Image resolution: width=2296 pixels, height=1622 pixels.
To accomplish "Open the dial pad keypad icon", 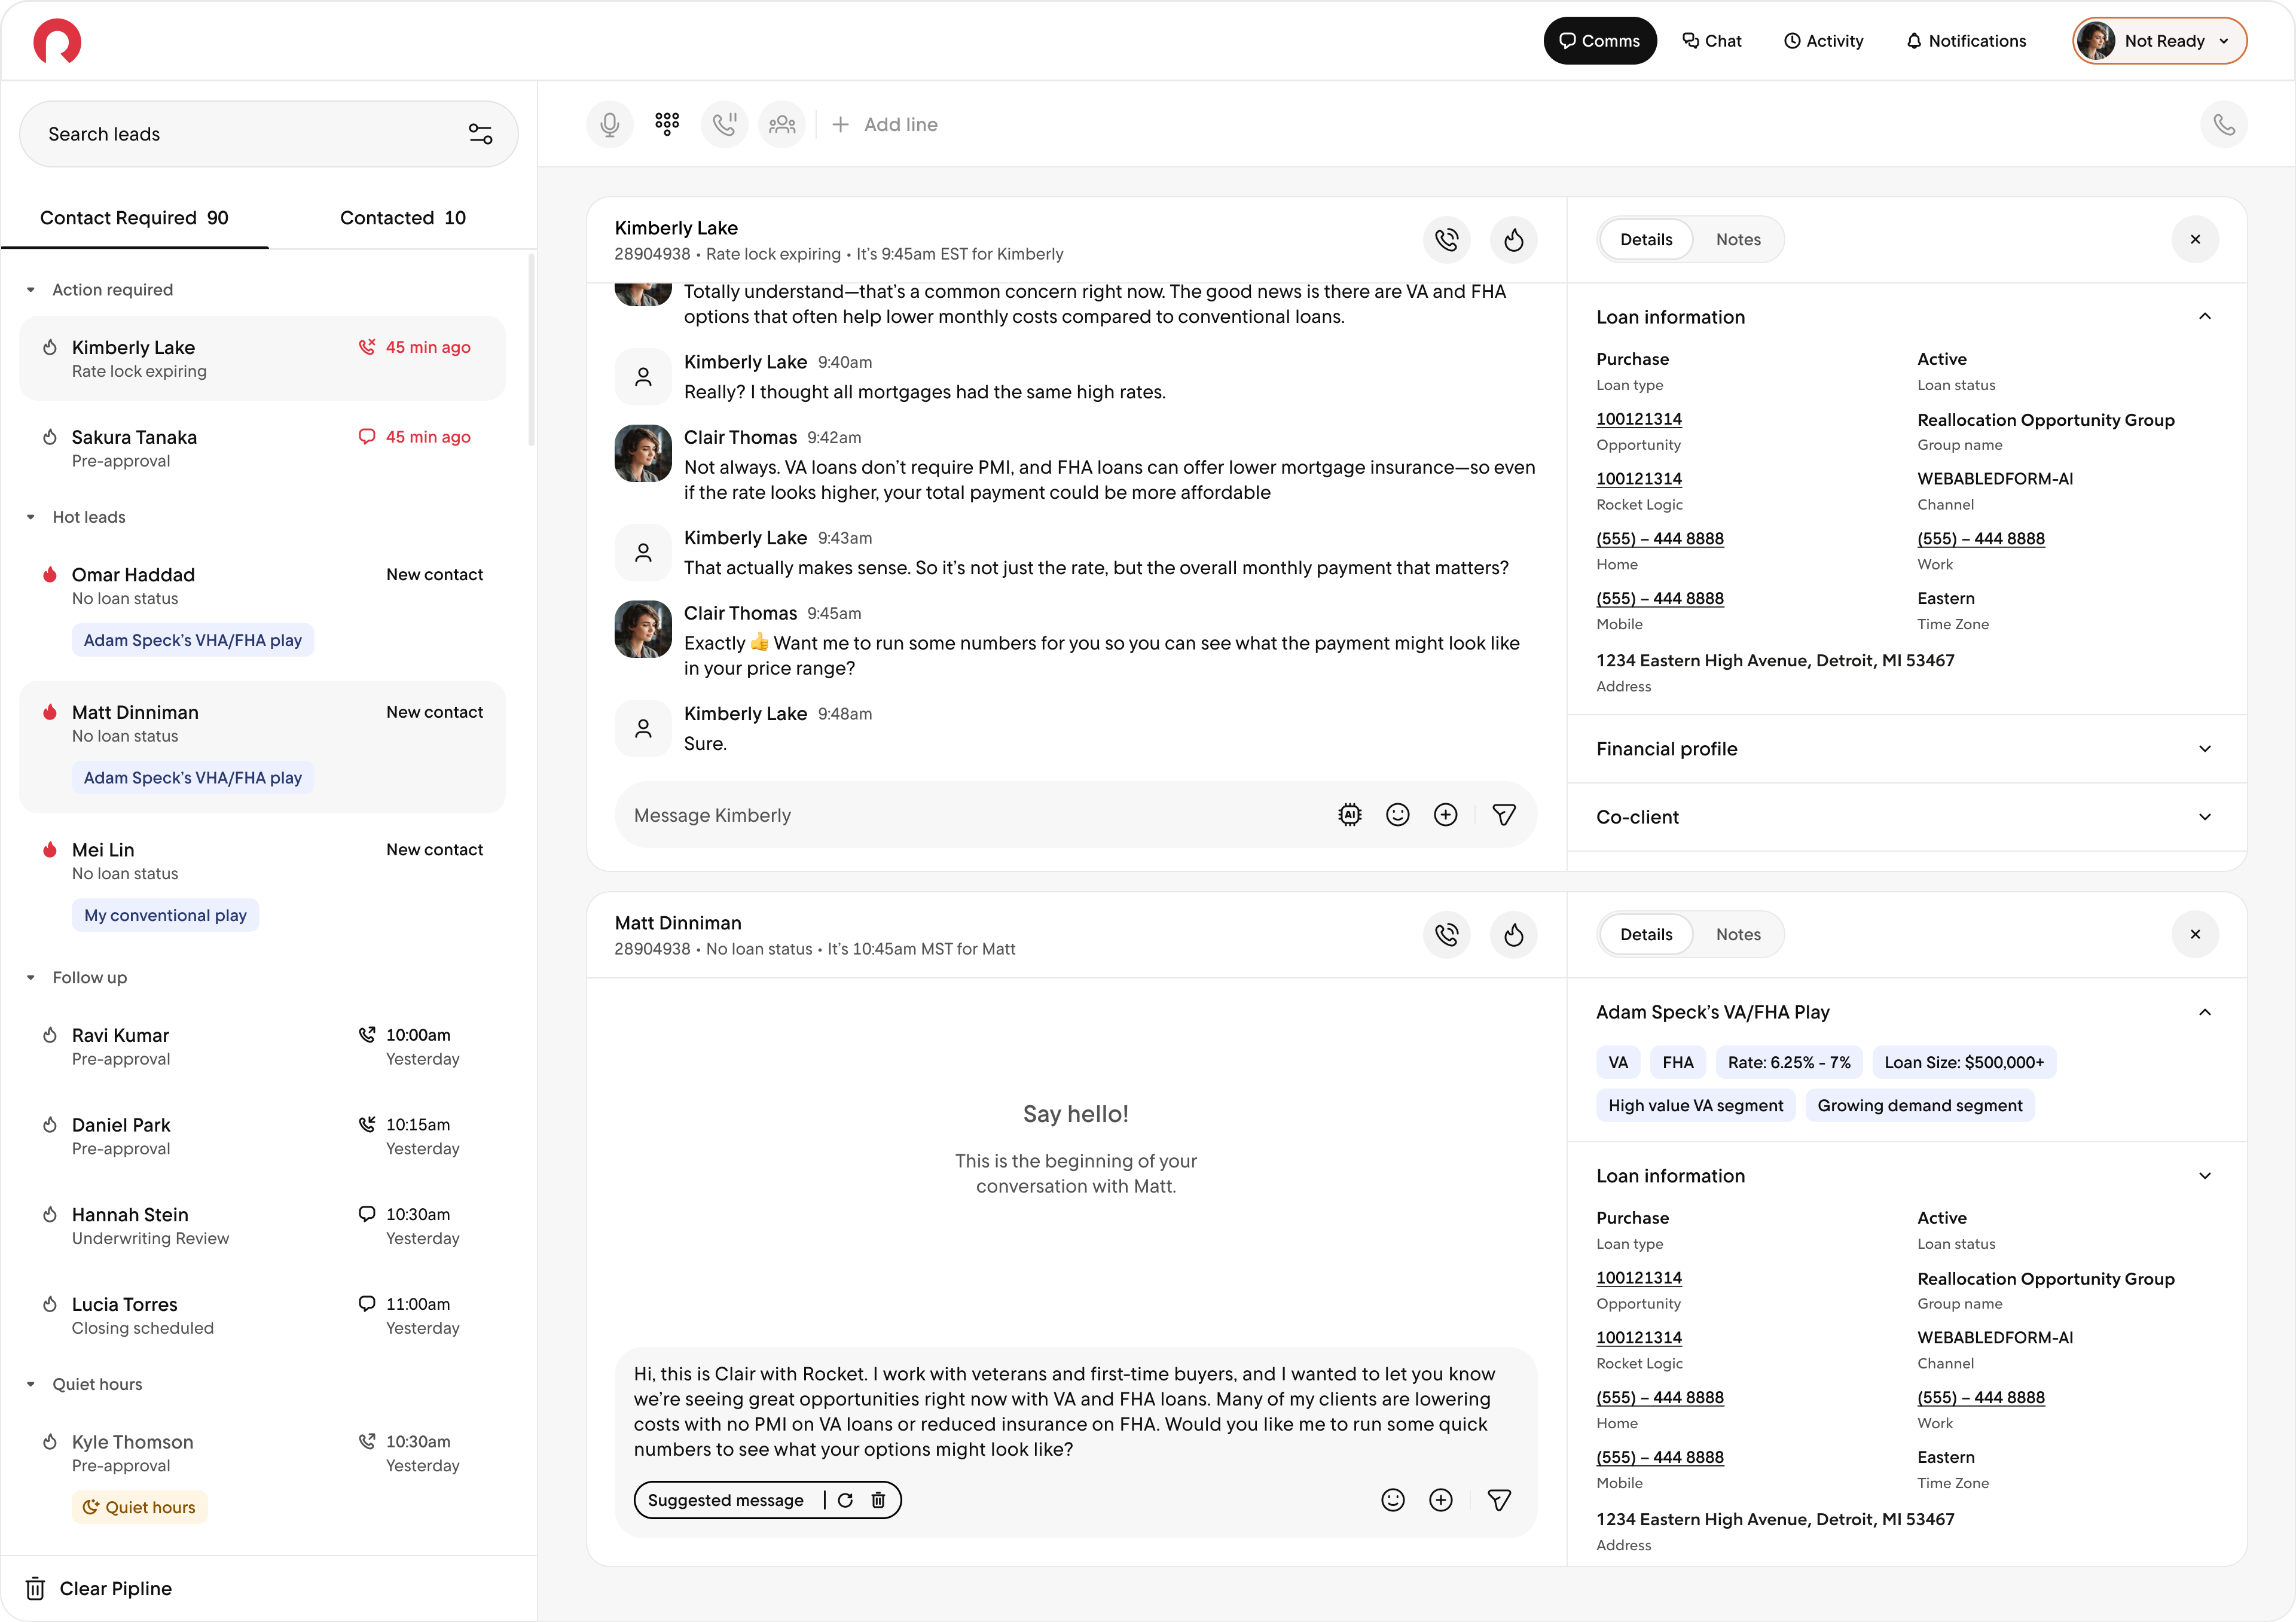I will [667, 124].
